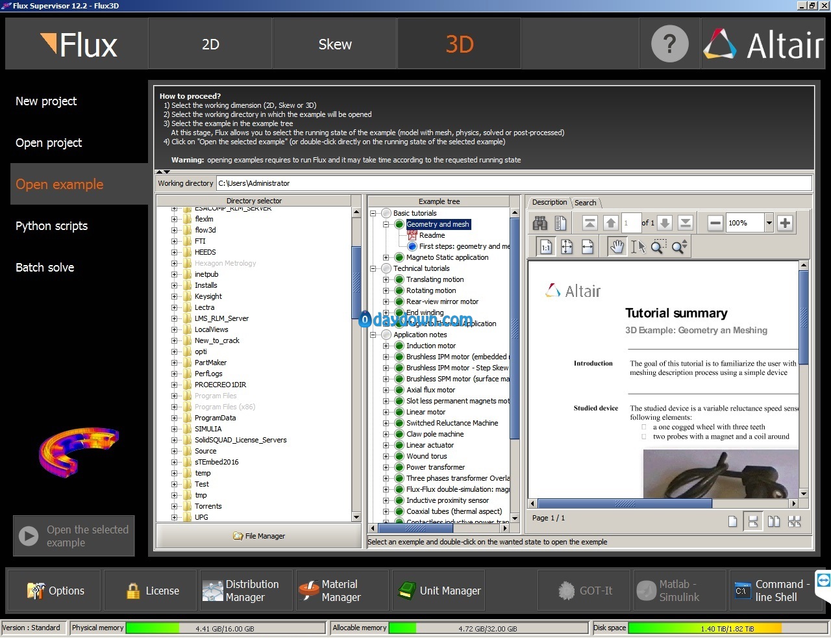831x638 pixels.
Task: Switch to 2D working dimension
Action: tap(210, 44)
